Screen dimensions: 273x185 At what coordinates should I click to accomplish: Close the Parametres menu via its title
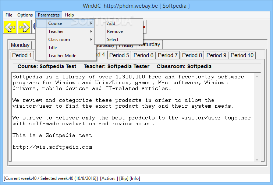pos(49,15)
